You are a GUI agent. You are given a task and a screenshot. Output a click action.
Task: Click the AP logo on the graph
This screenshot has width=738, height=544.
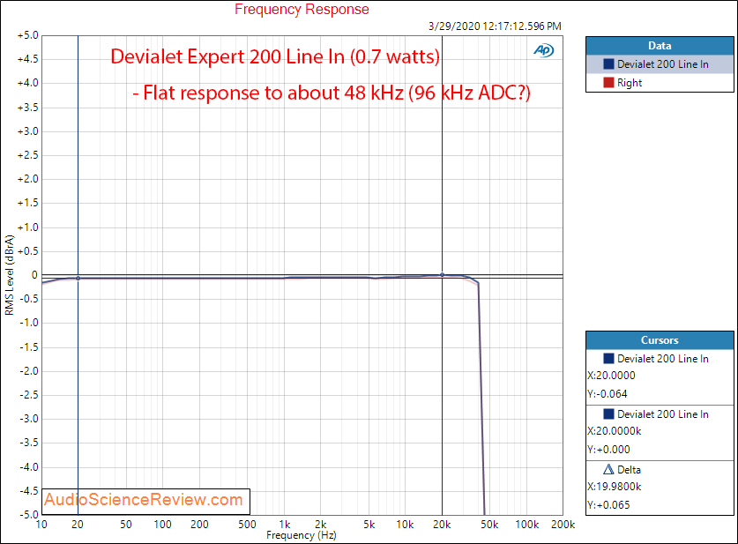(544, 50)
